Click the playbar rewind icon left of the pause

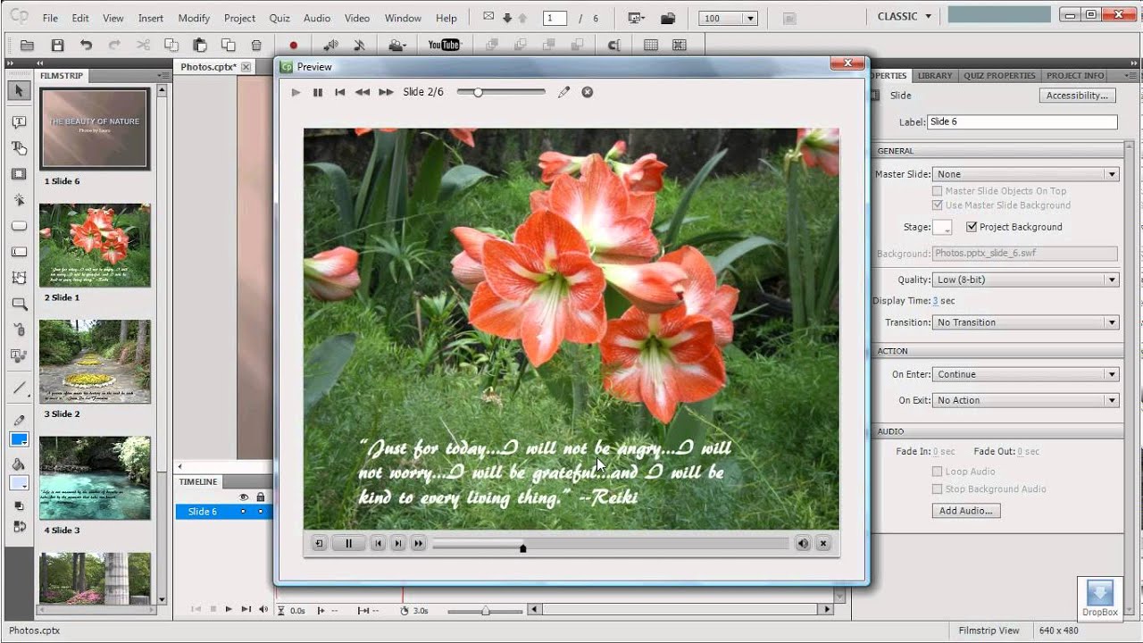click(x=319, y=543)
